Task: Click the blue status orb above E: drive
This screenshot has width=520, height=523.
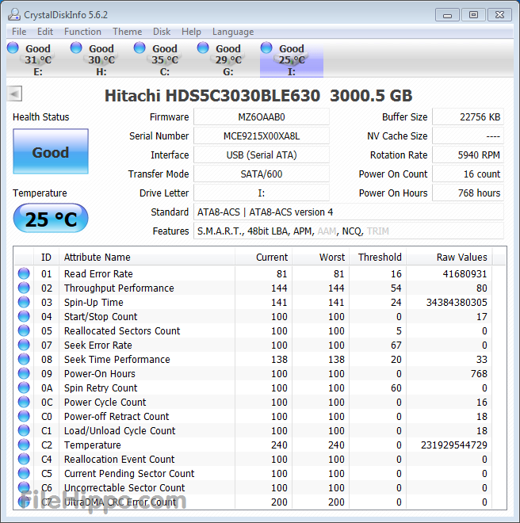Action: [x=13, y=48]
